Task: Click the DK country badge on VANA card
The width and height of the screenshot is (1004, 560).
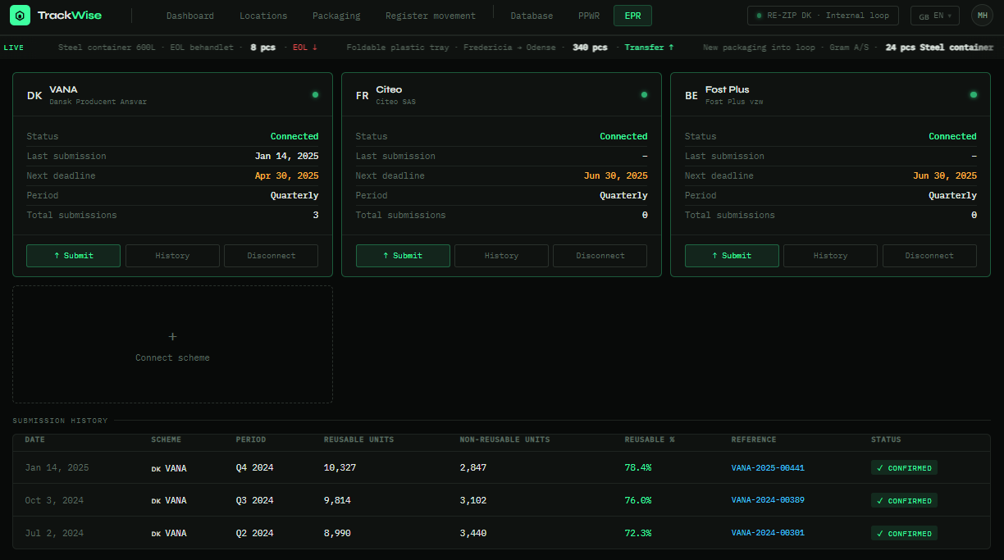Action: pos(34,95)
